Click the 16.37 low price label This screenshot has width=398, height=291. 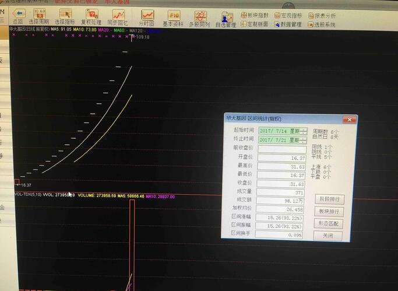point(26,185)
